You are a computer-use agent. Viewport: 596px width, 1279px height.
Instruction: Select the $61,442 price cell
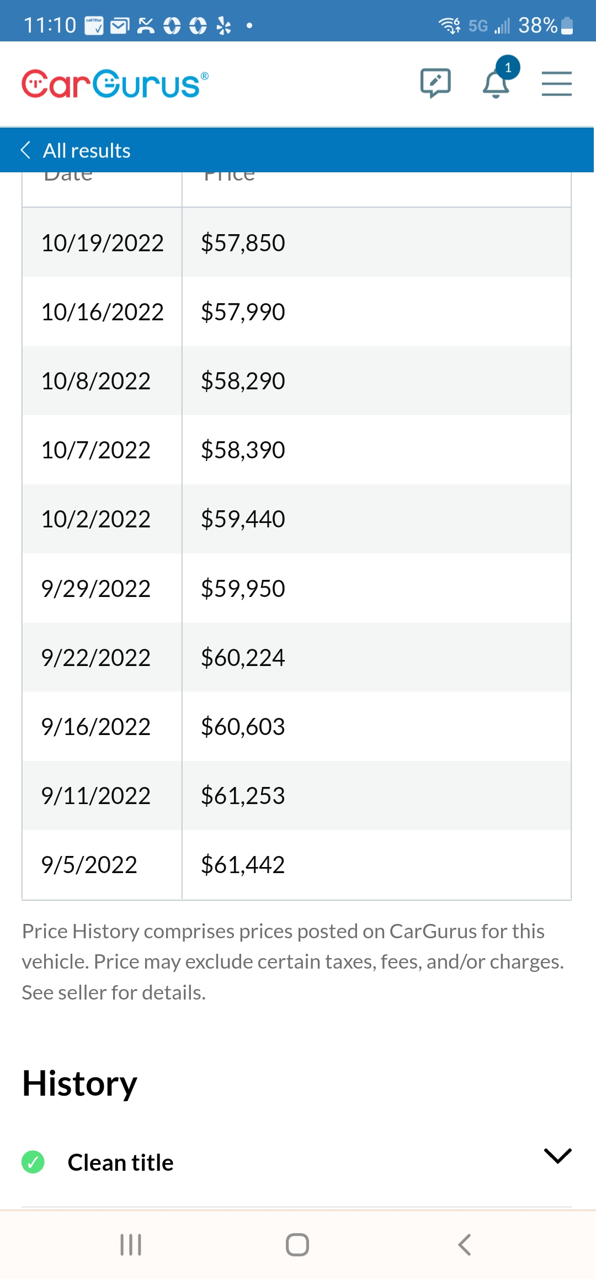tap(243, 865)
